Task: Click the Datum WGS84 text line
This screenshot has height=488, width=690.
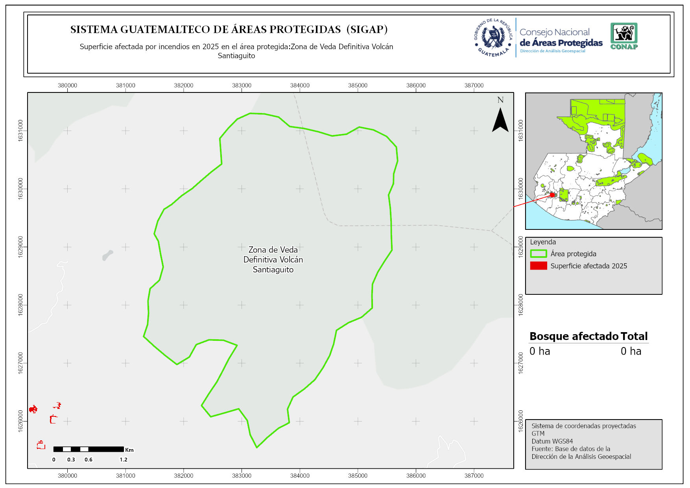Action: point(552,441)
